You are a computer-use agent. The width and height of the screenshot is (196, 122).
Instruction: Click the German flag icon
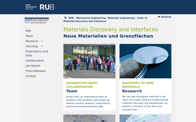[x=159, y=17]
